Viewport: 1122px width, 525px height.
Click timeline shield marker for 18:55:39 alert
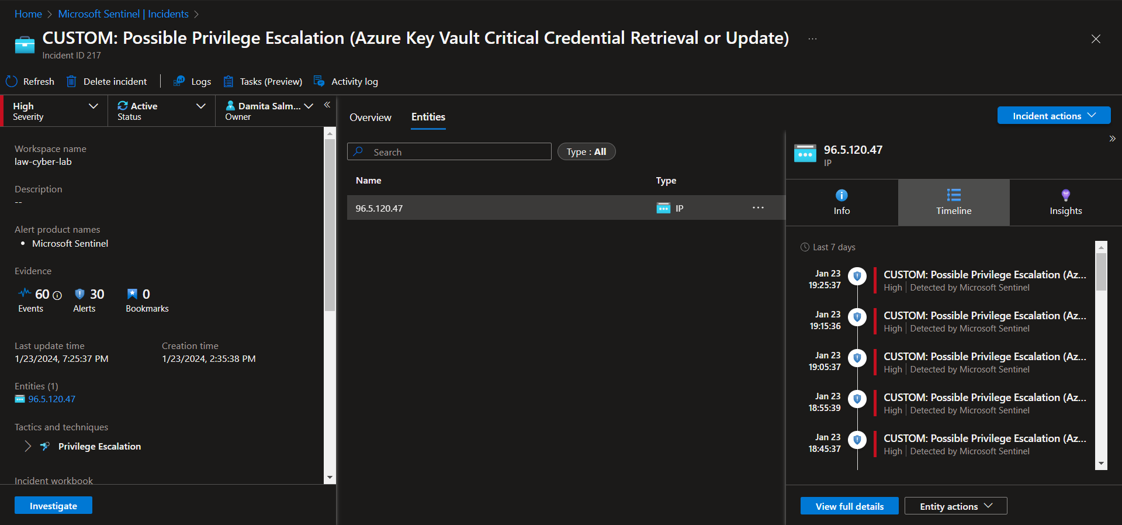[x=857, y=399]
